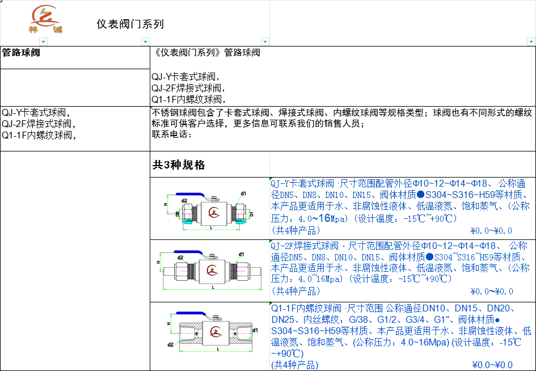536x371 pixels.
Task: Click the QJ-2F焊接式球阀 product diagram
Action: tap(209, 271)
